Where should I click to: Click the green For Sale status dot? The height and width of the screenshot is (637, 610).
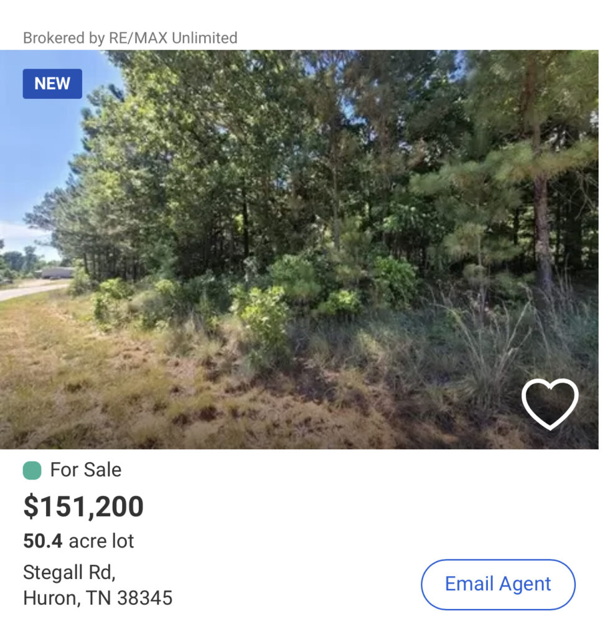[32, 470]
